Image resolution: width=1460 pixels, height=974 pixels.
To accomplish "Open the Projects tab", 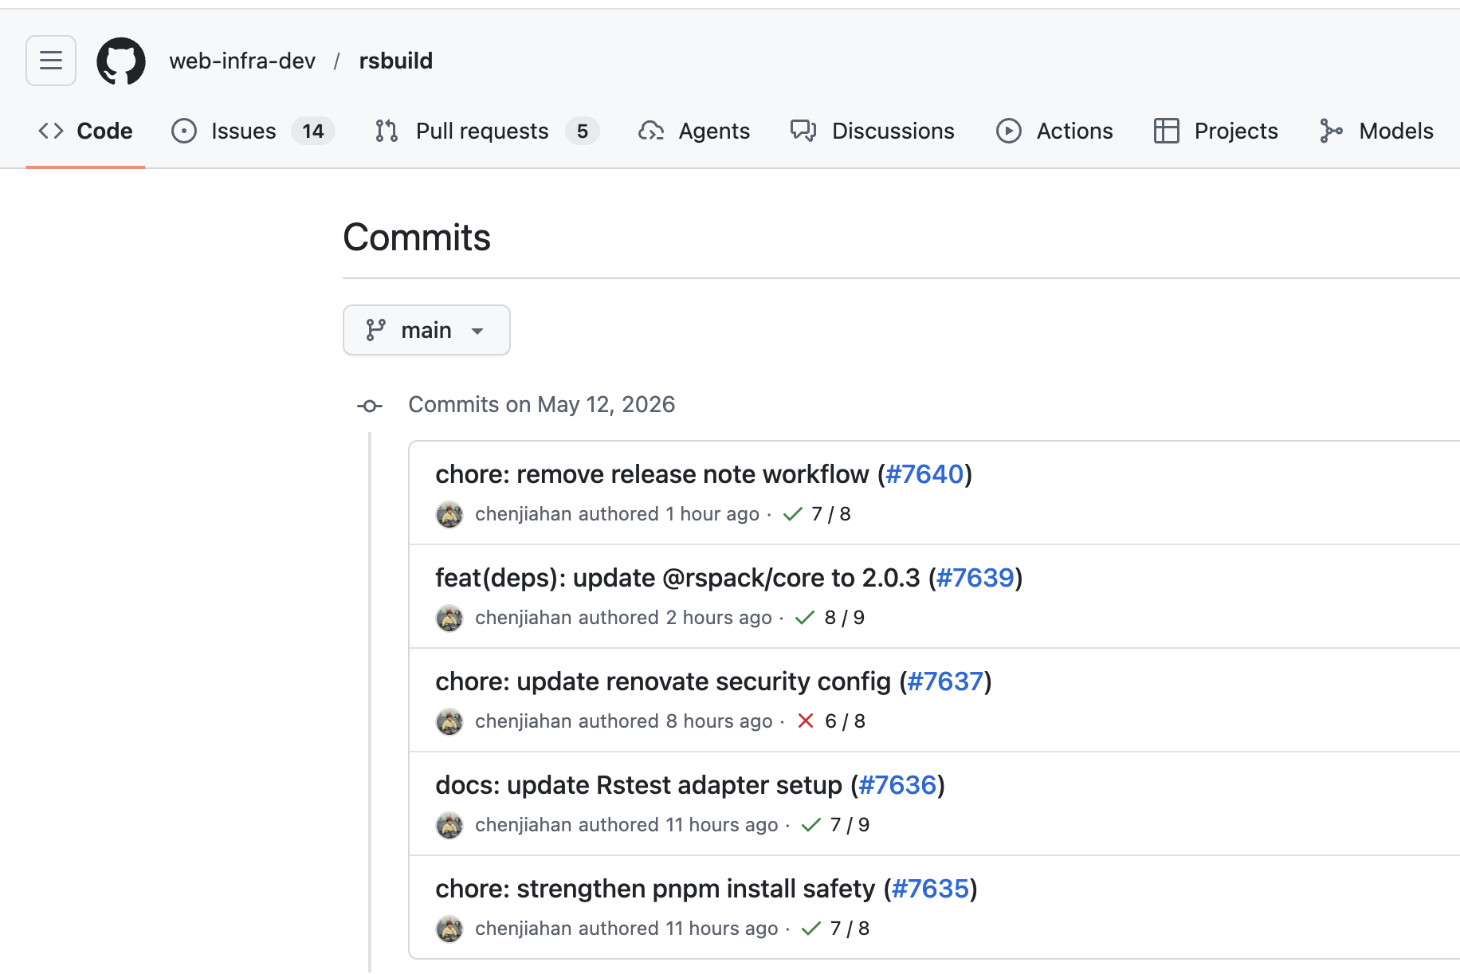I will click(x=1216, y=131).
